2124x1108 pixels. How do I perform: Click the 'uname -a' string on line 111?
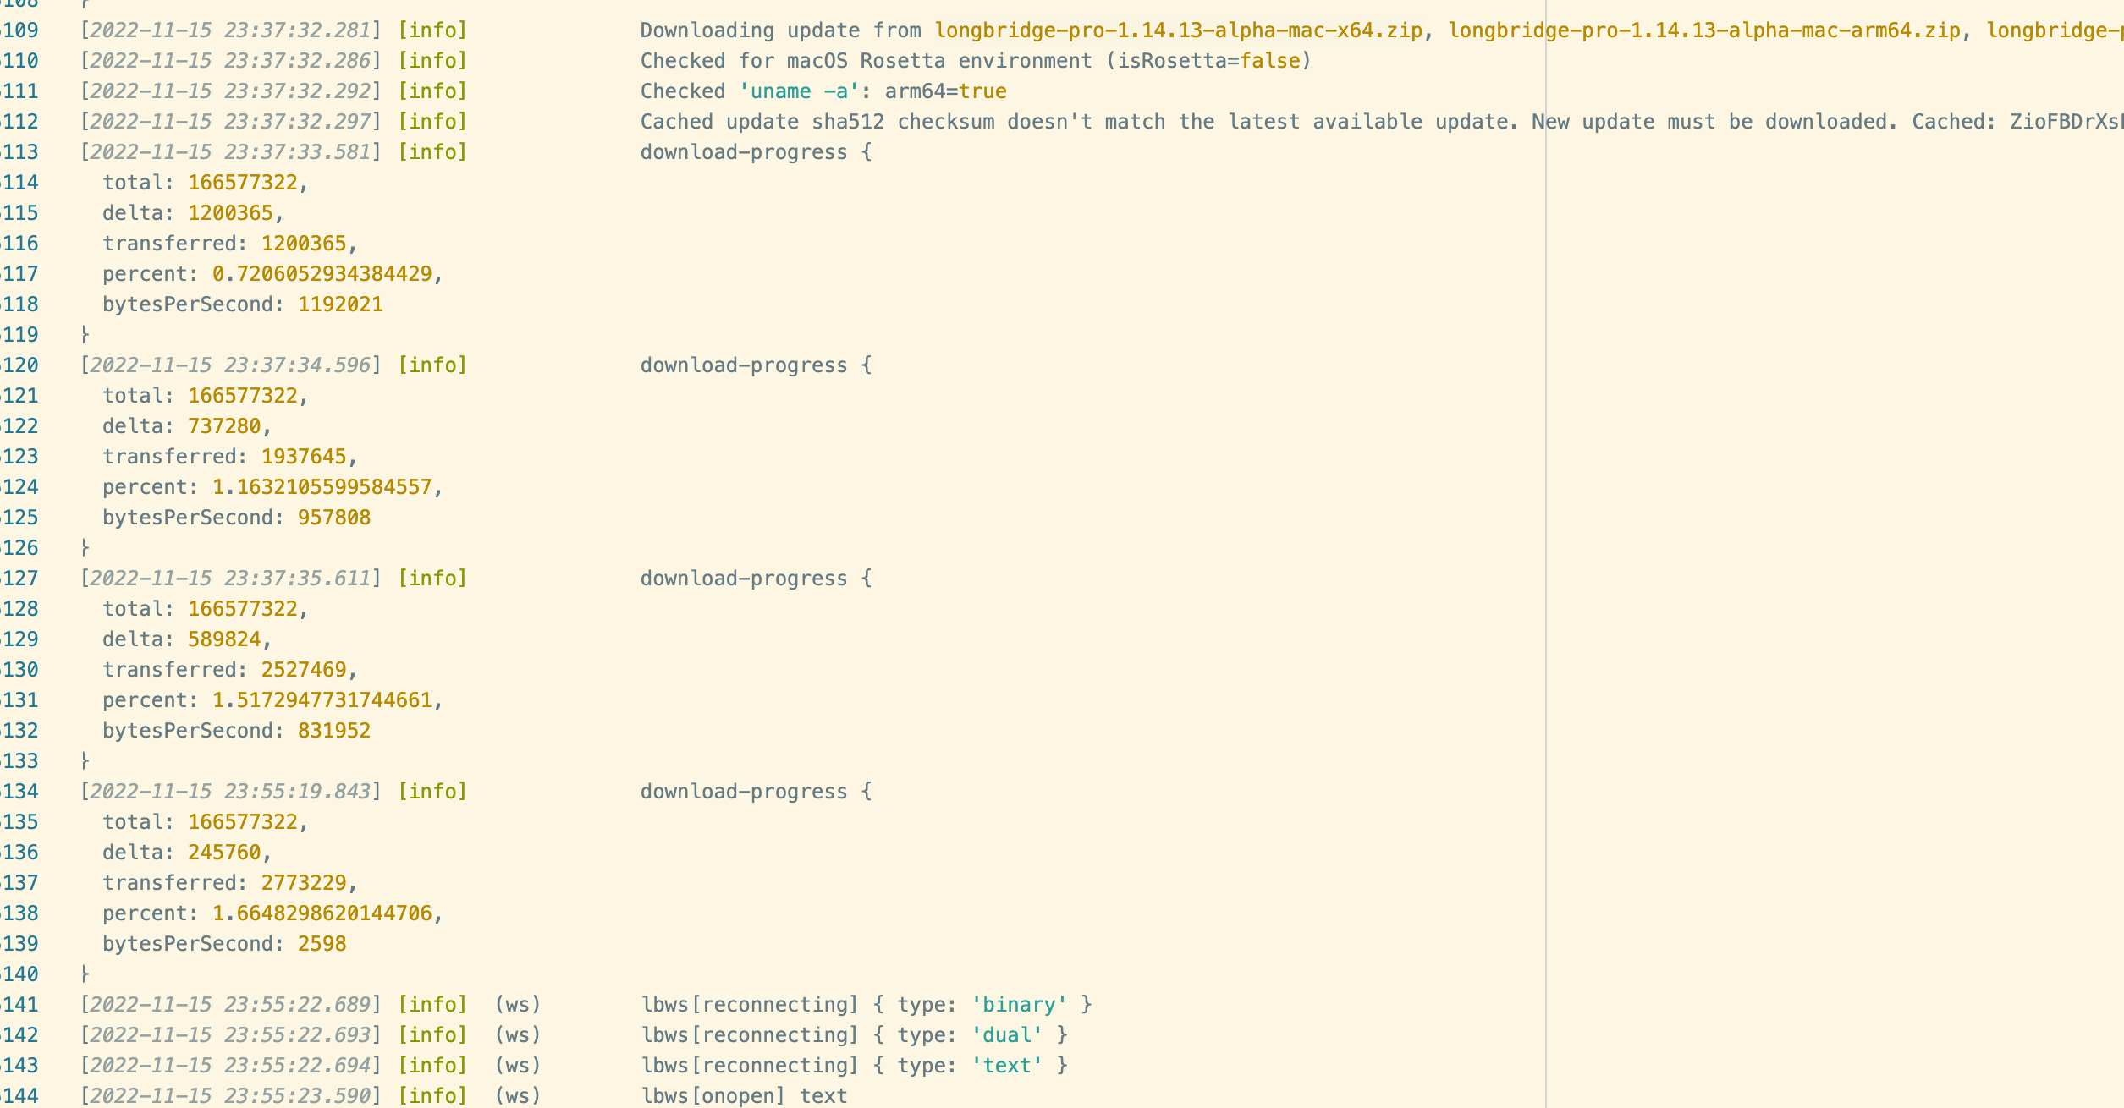tap(799, 91)
